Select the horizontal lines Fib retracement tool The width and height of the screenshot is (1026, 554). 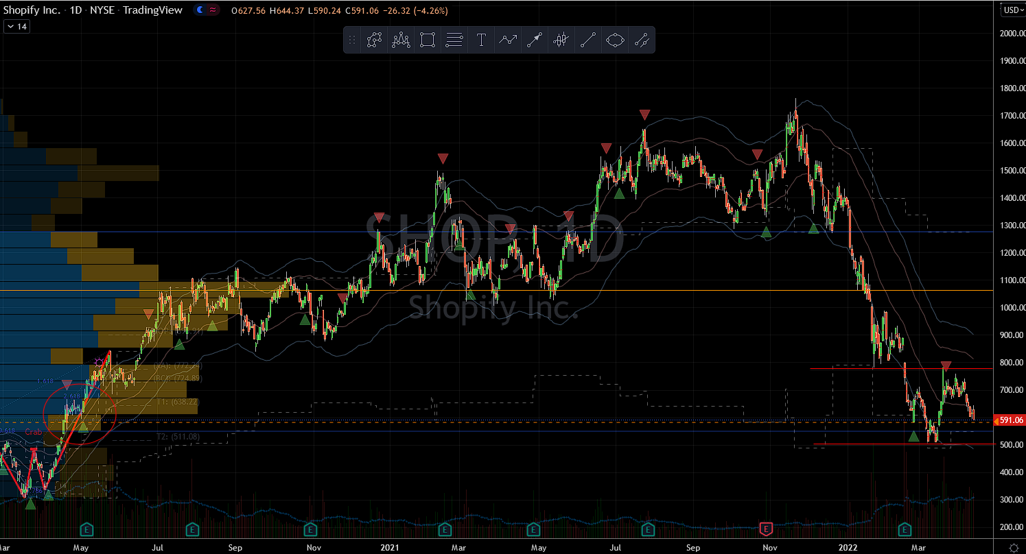pyautogui.click(x=454, y=40)
